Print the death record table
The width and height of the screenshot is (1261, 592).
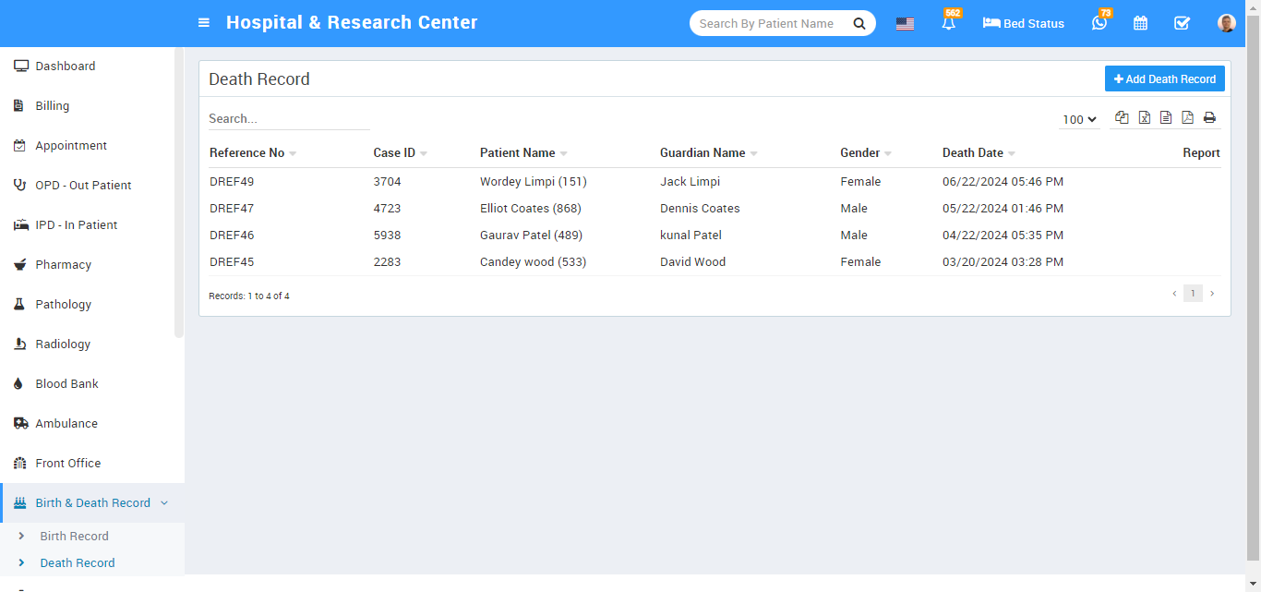(x=1209, y=117)
